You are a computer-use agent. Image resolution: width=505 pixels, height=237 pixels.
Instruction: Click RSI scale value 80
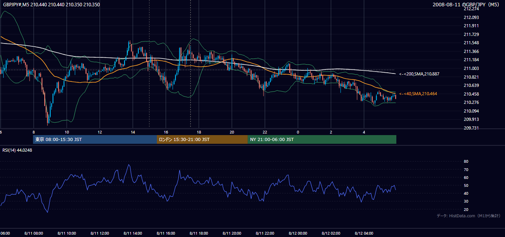pos(466,162)
